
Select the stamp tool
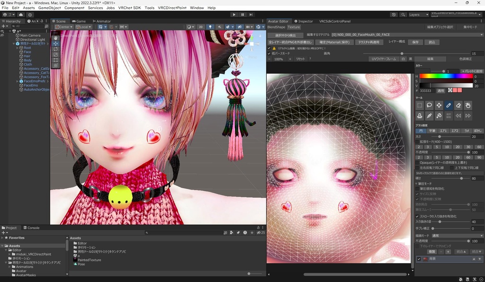pyautogui.click(x=420, y=115)
